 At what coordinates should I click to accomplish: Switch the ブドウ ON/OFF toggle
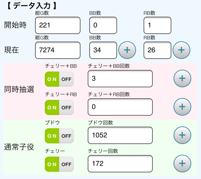[x=59, y=136]
